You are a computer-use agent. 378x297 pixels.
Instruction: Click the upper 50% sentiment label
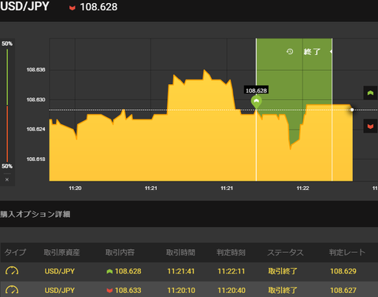coord(7,43)
